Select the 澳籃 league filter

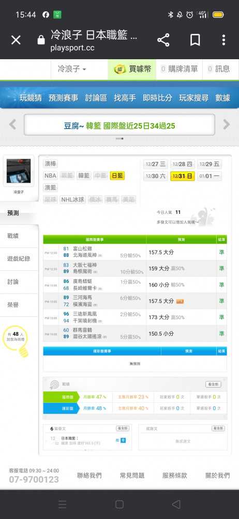(x=51, y=188)
